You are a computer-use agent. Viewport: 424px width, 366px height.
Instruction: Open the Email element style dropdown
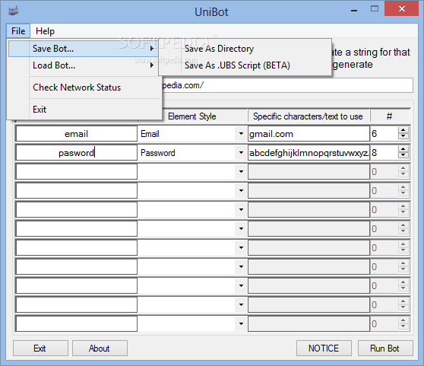tap(241, 134)
